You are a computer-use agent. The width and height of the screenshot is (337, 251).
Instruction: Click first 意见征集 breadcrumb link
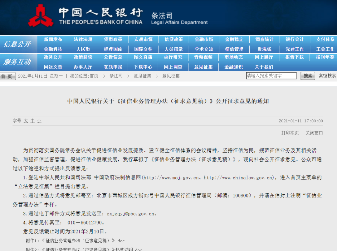142,76
